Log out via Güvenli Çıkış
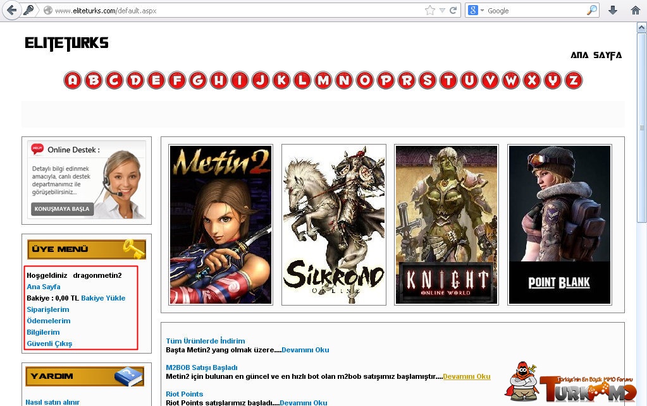This screenshot has width=647, height=406. click(49, 343)
